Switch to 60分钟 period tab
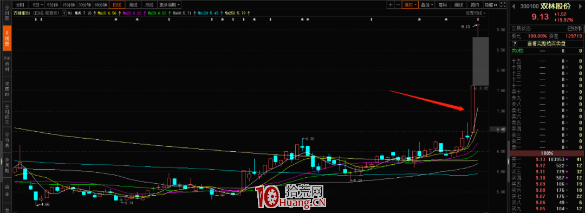585x213 pixels. (101, 5)
